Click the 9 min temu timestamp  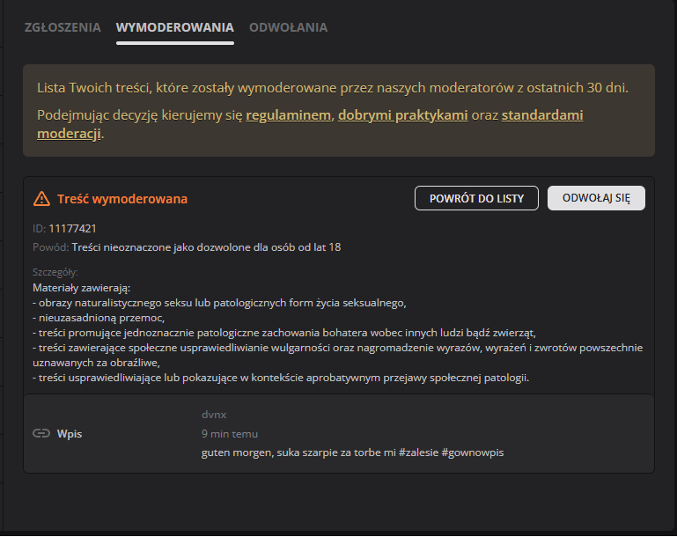pos(229,433)
